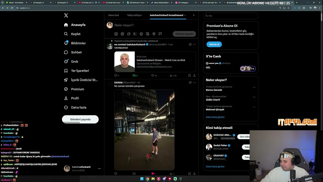Add a GIF to the new post

tap(122, 34)
